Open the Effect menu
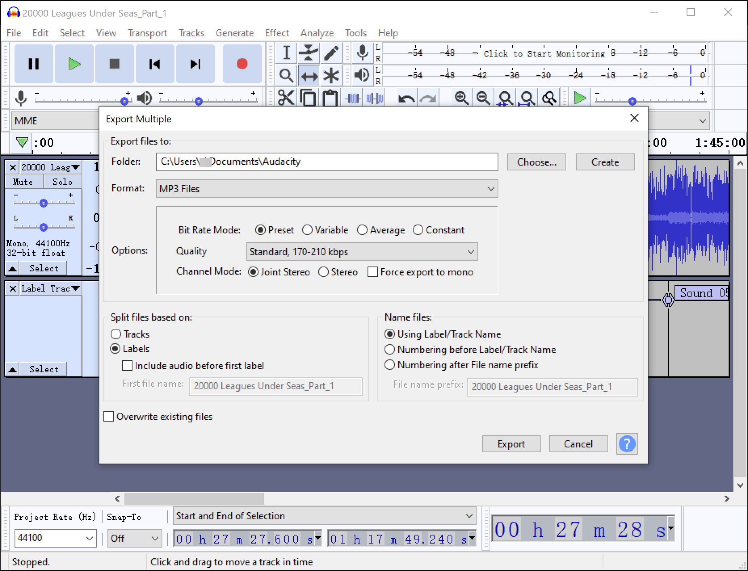Viewport: 748px width, 571px height. 277,33
